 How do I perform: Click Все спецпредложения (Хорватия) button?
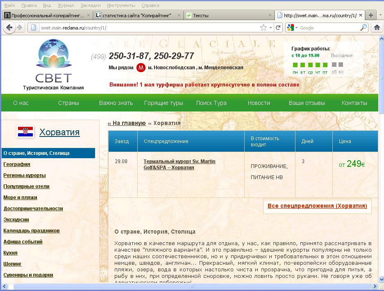[x=317, y=206]
